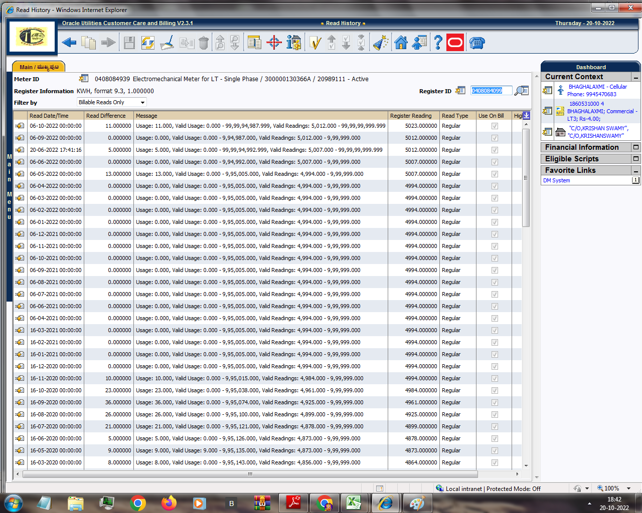Screen dimensions: 642x513
Task: Click the favorite link number 1 button
Action: tap(635, 180)
